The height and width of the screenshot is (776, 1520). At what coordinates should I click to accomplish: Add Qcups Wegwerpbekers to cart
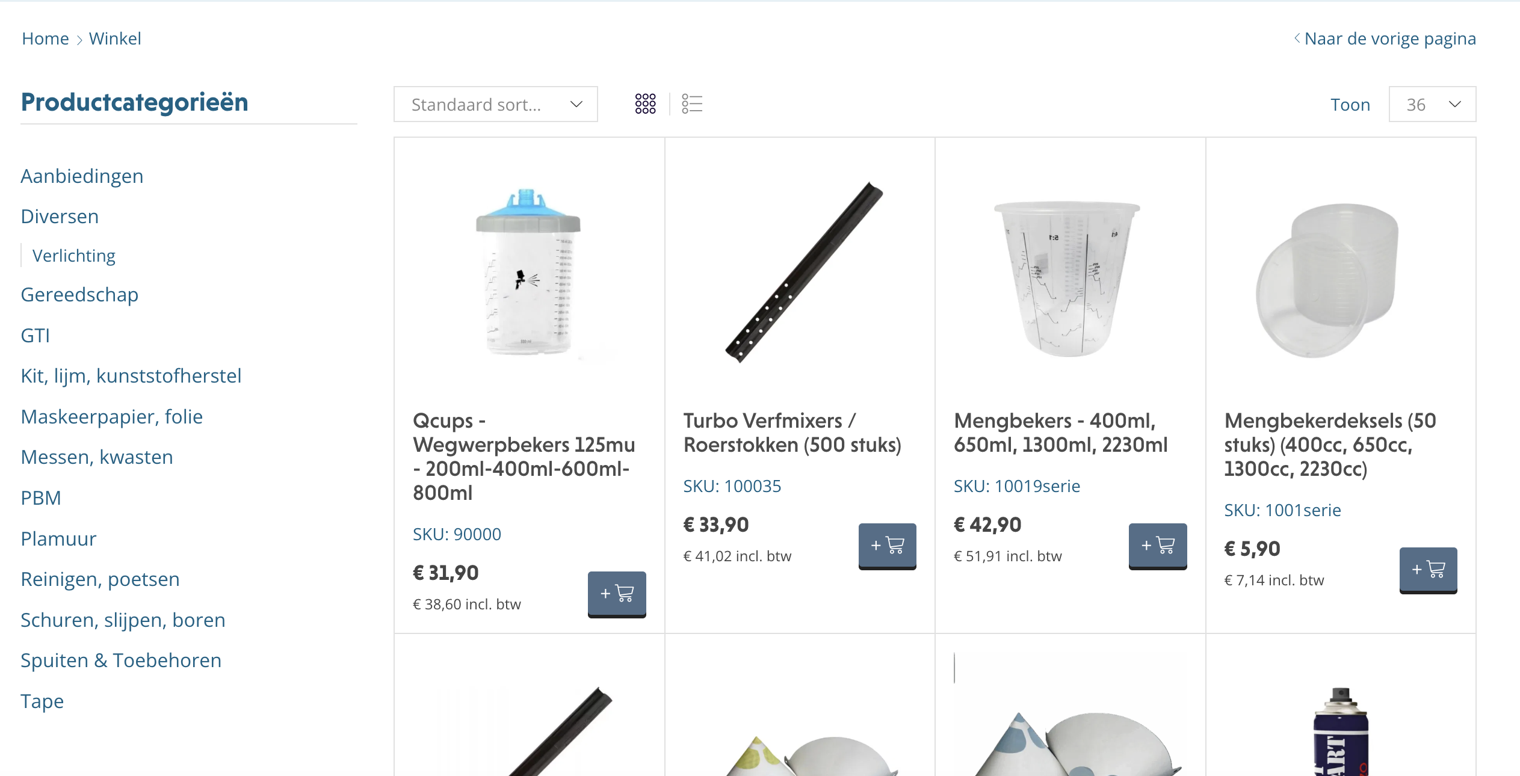(x=617, y=594)
